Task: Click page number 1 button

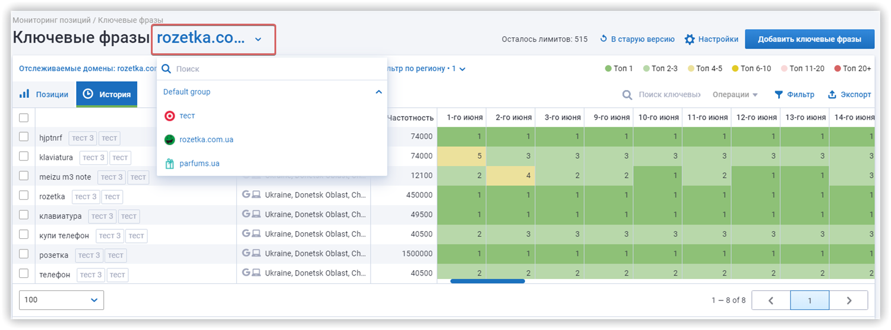Action: [810, 300]
